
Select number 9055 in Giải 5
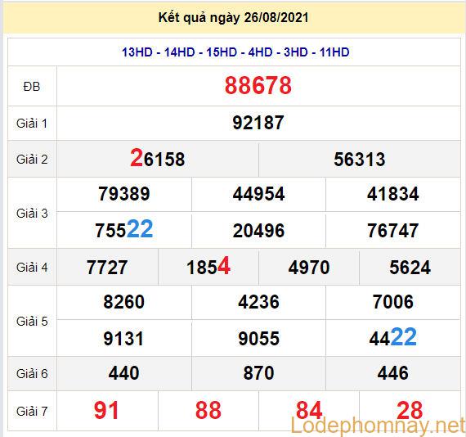(258, 339)
